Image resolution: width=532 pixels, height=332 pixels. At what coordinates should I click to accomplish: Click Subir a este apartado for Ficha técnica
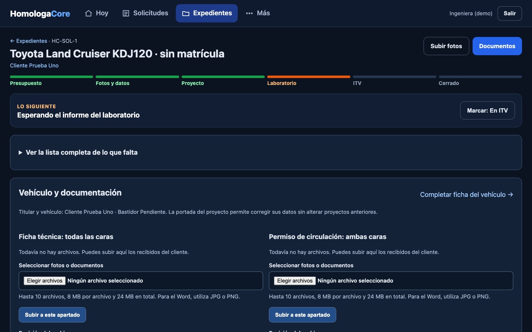click(x=52, y=315)
